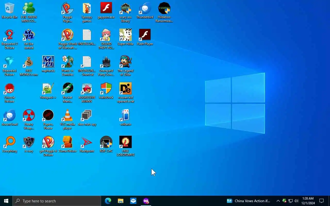This screenshot has width=330, height=206.
Task: Launch Microsoft Edge from the taskbar
Action: click(x=108, y=201)
